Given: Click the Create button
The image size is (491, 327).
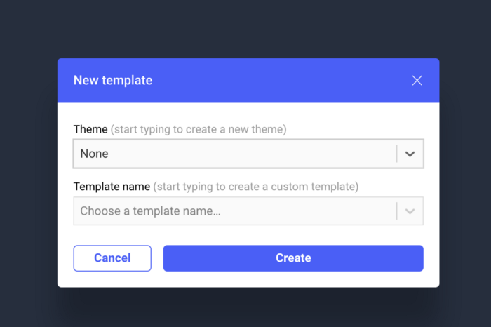Looking at the screenshot, I should coord(293,258).
